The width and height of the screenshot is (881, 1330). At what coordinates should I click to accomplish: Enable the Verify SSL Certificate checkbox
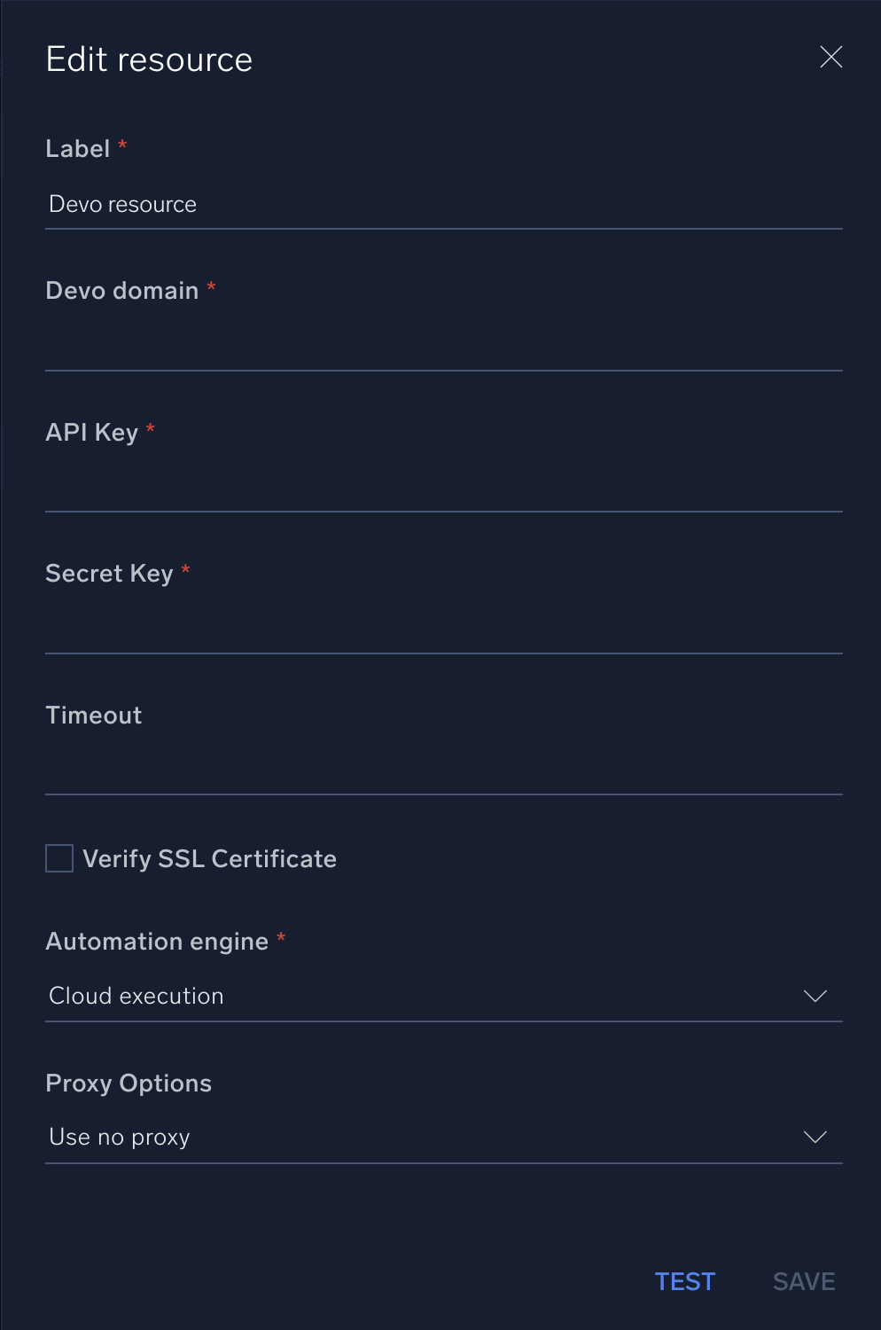pyautogui.click(x=58, y=858)
